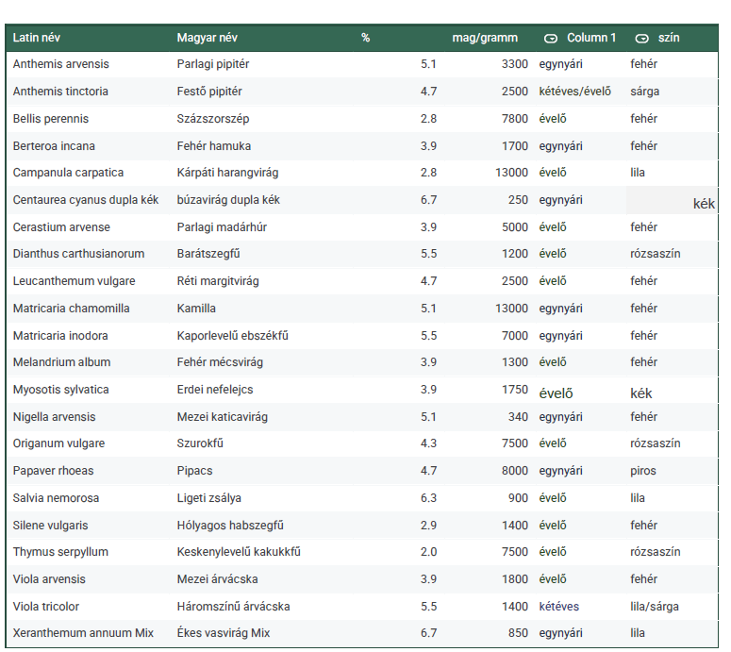Screen dimensions: 731x652
Task: Click the dropdown icon beside szín header
Action: [x=642, y=39]
